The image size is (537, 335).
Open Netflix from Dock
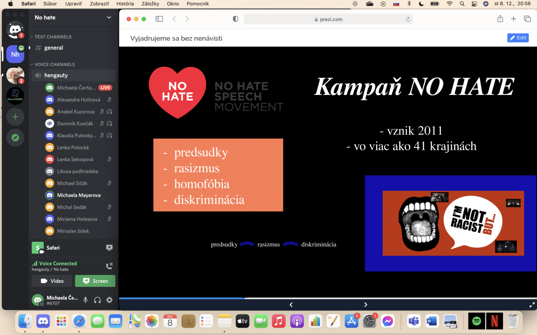[494, 321]
